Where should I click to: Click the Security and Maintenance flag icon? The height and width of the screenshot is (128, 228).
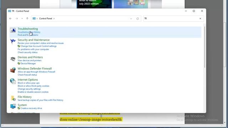tap(13, 41)
